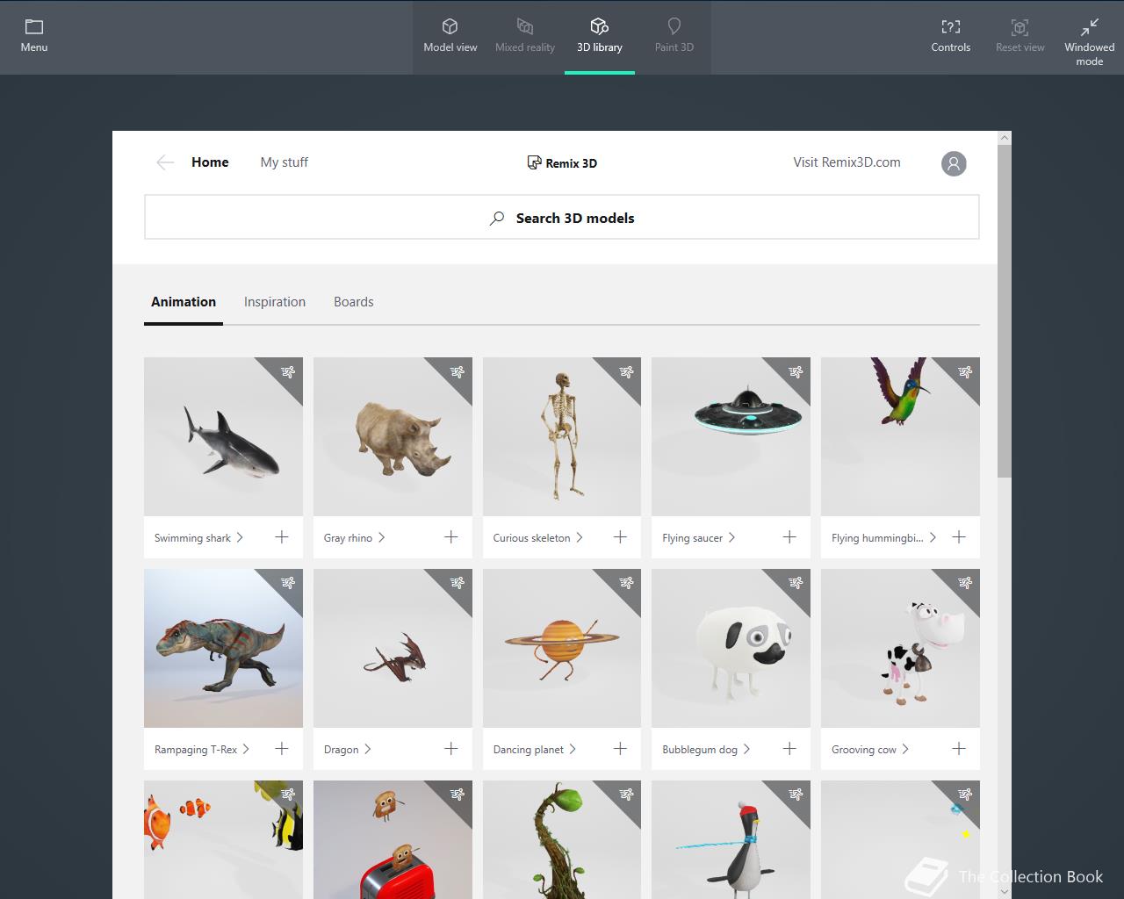Open the Flying hummingbird thumbnail
This screenshot has height=899, width=1124.
tap(900, 436)
